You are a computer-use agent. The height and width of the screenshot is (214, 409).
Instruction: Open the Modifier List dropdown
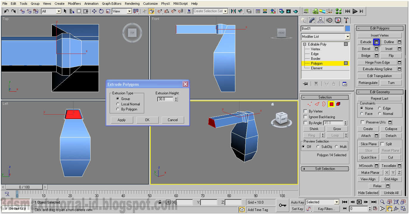(347, 36)
